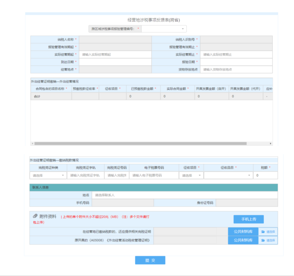Click the 实际经营期起 date field
This screenshot has height=276, width=294.
(115, 55)
